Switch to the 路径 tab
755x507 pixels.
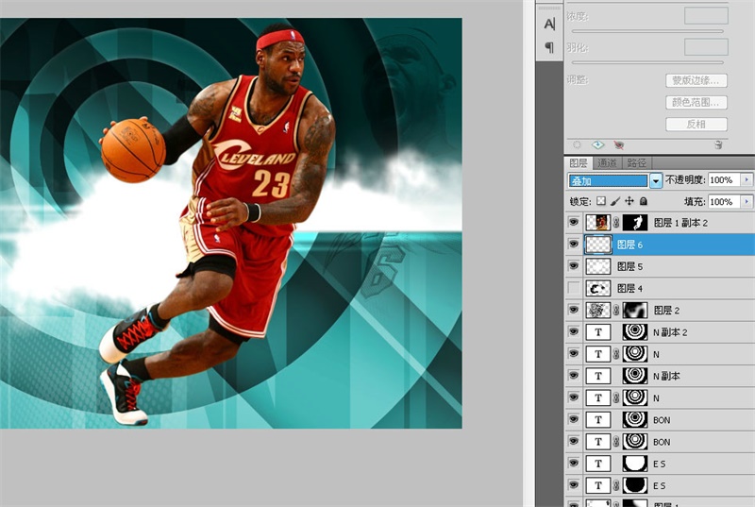coord(637,163)
